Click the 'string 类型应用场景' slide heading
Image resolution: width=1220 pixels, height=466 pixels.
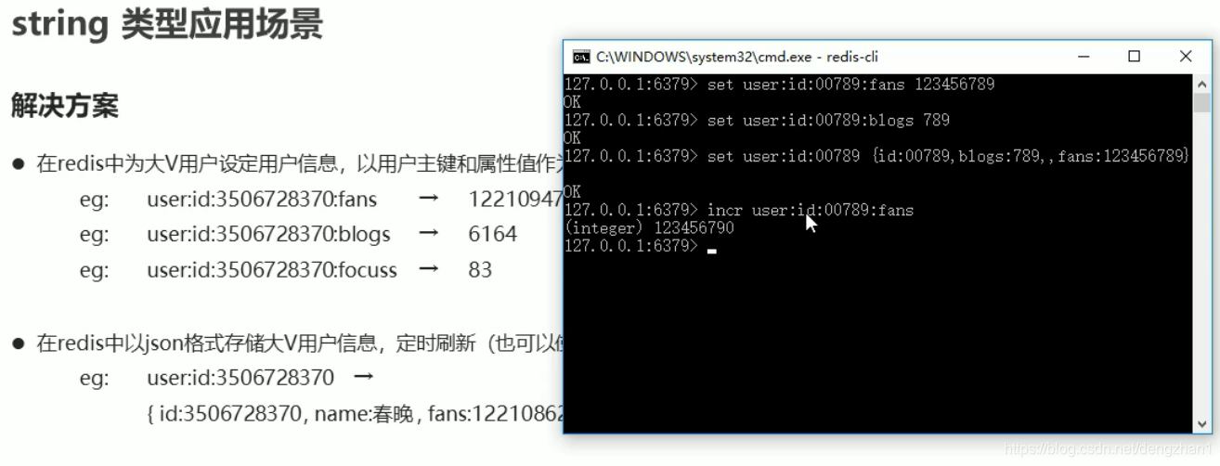(x=167, y=25)
